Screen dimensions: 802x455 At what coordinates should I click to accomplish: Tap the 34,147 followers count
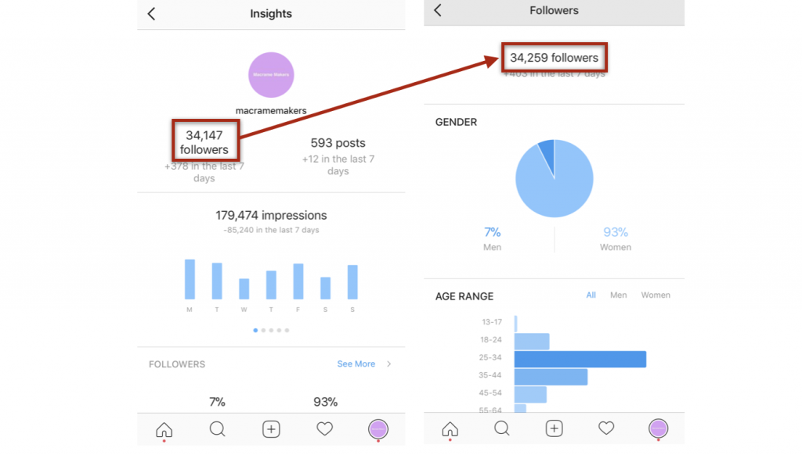point(204,142)
